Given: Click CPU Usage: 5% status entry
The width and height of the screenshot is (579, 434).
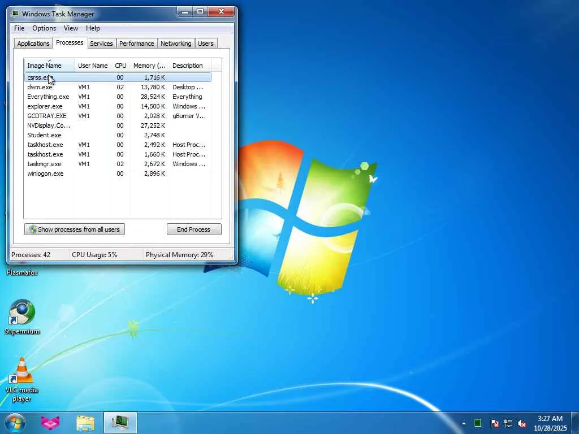Looking at the screenshot, I should pyautogui.click(x=94, y=255).
